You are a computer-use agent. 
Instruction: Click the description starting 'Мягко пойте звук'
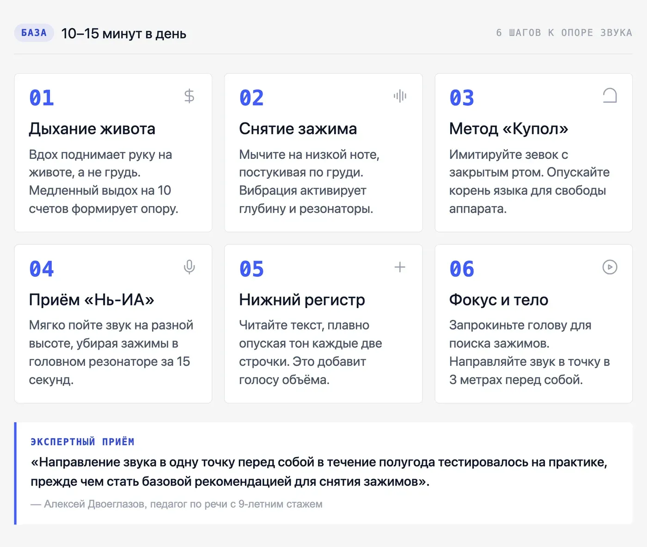(111, 353)
